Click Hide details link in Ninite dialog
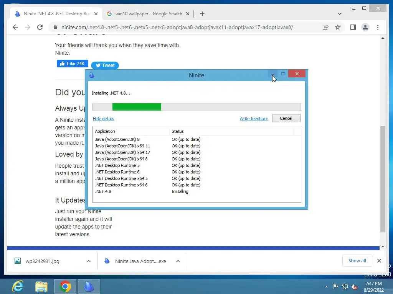 pos(104,119)
